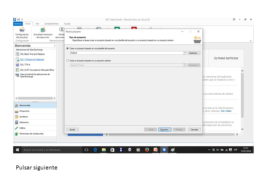Collapse the ribbon with the arrow
The width and height of the screenshot is (258, 194).
251,41
